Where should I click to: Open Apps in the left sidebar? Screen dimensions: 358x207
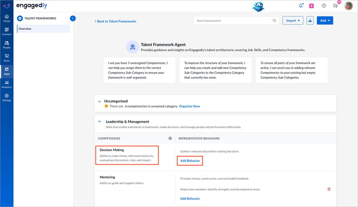point(6,71)
